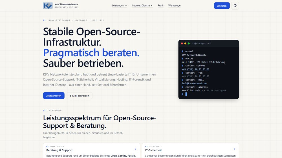Click the Anrufen button in header
This screenshot has width=282, height=158.
click(222, 6)
